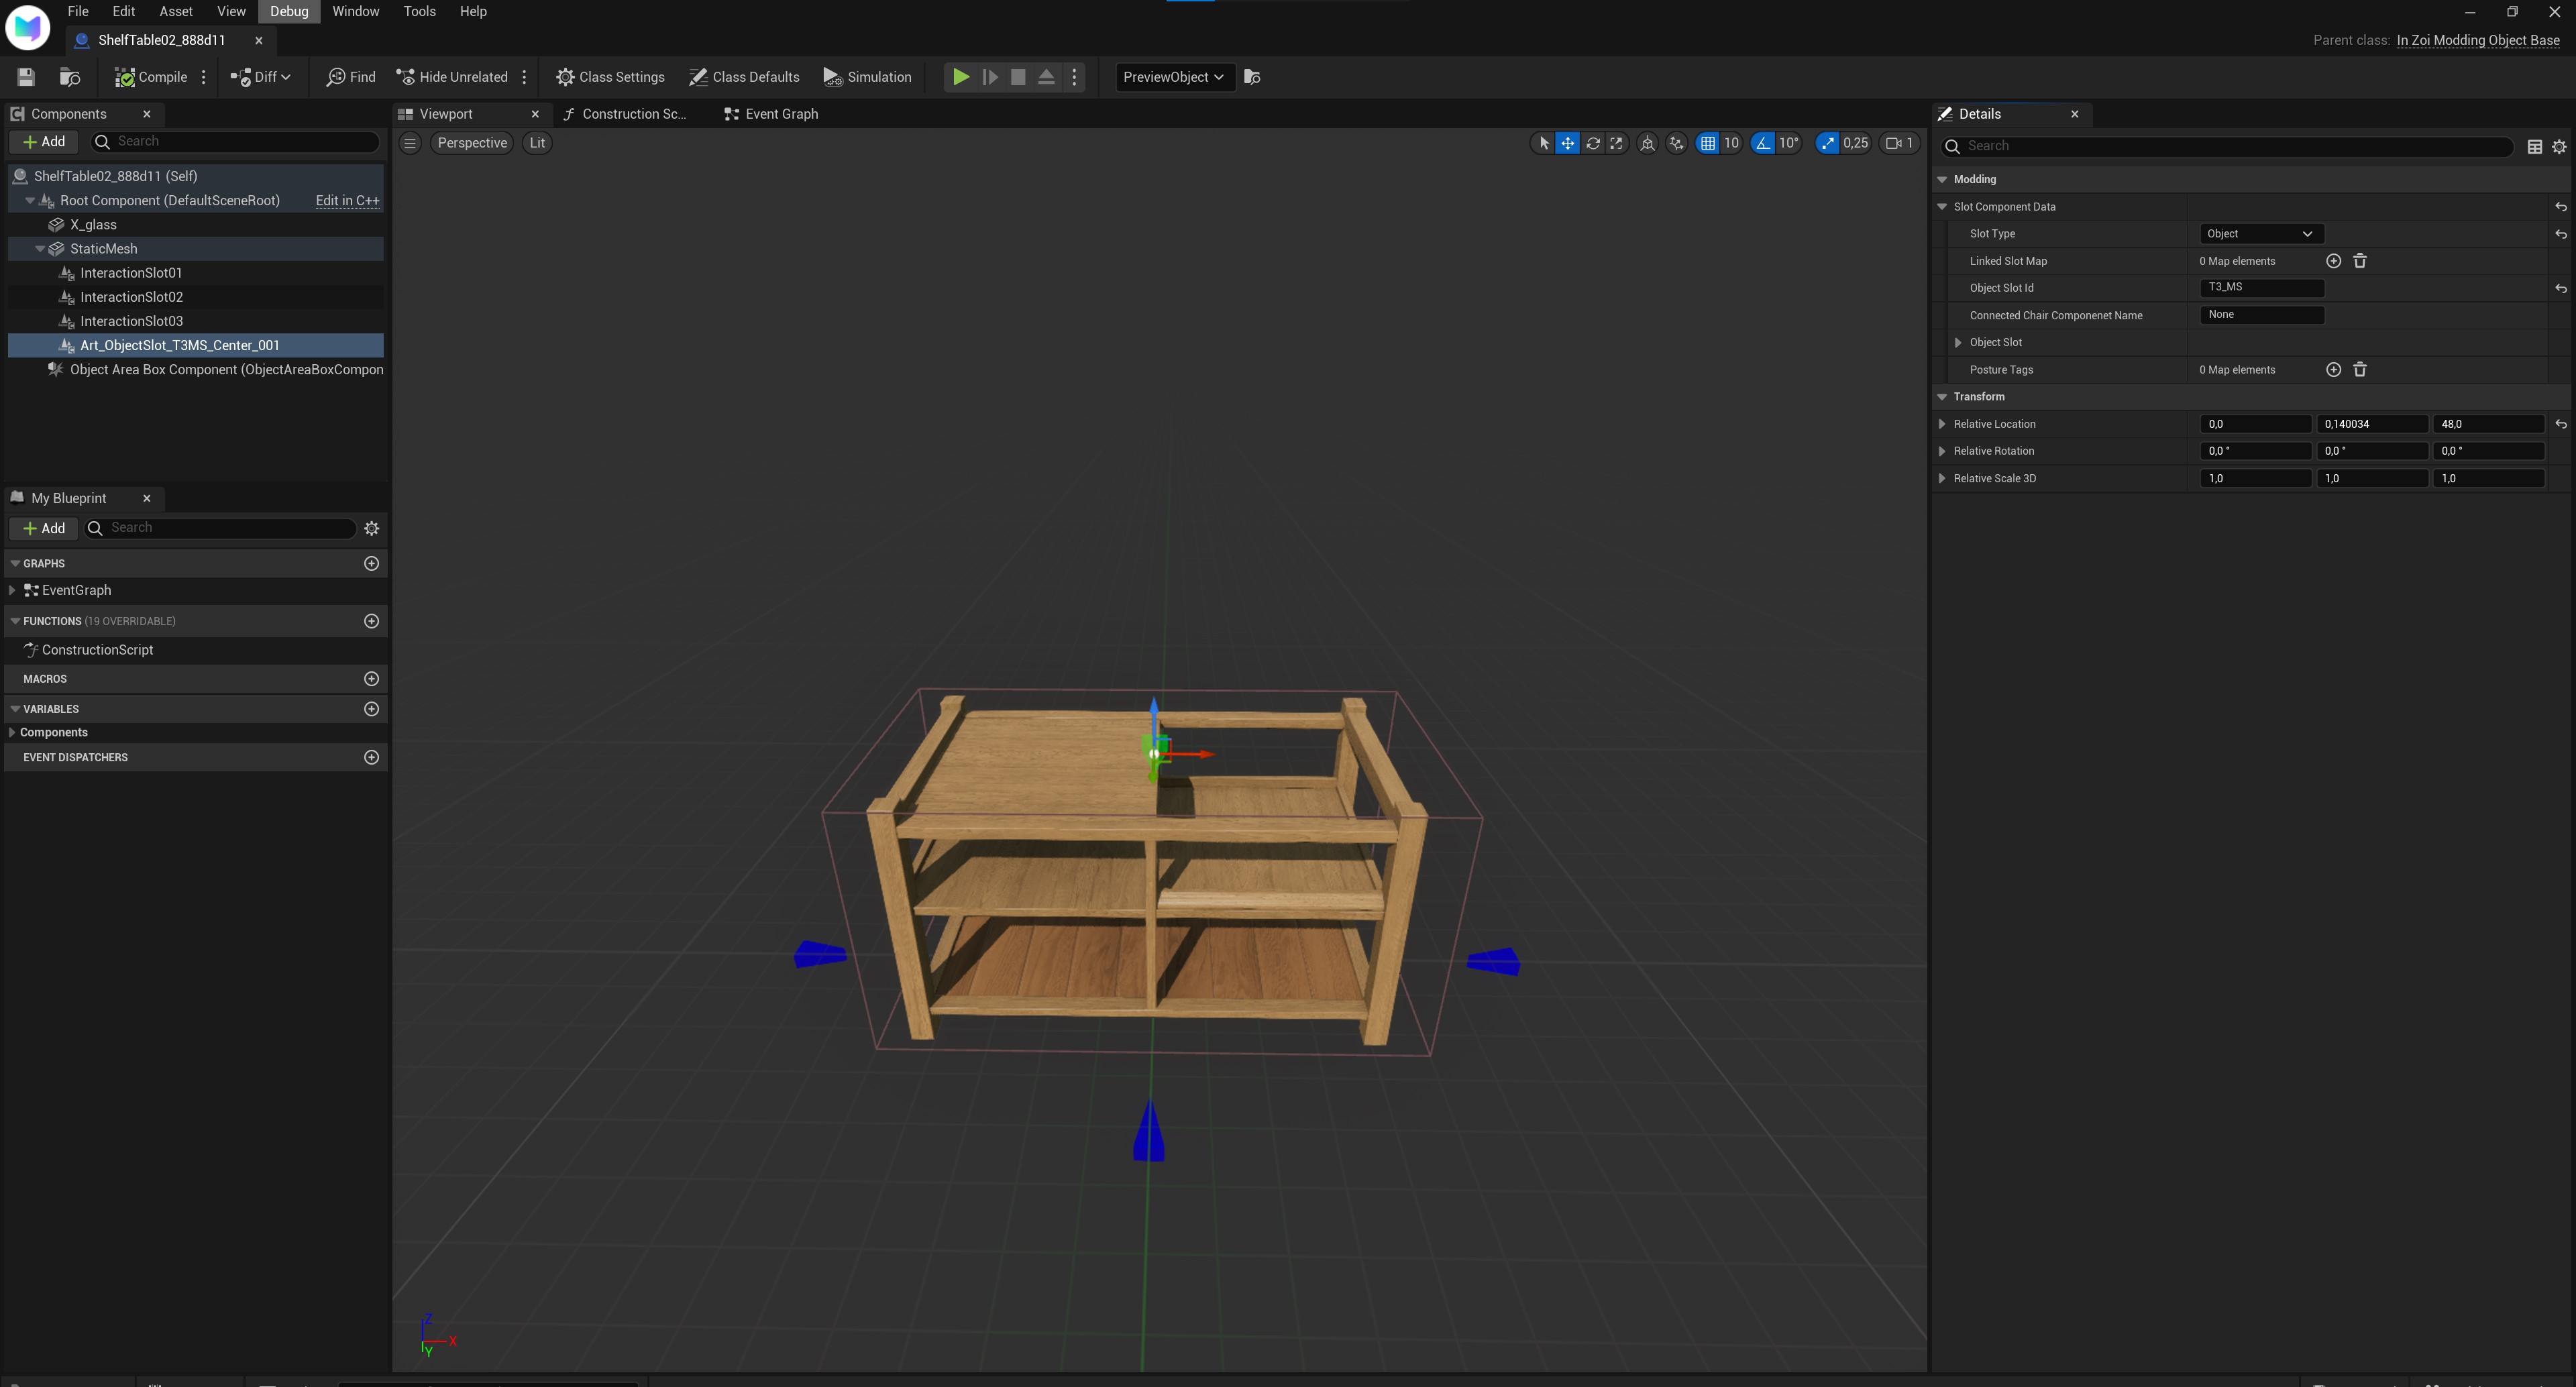Remove all Linked Slot Map elements

(2360, 261)
